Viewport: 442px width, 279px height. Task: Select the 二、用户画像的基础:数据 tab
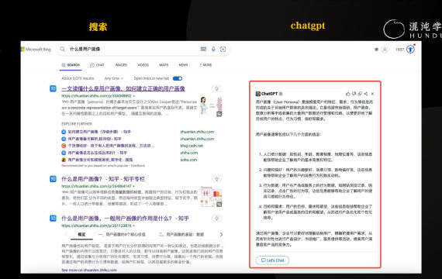point(181,235)
